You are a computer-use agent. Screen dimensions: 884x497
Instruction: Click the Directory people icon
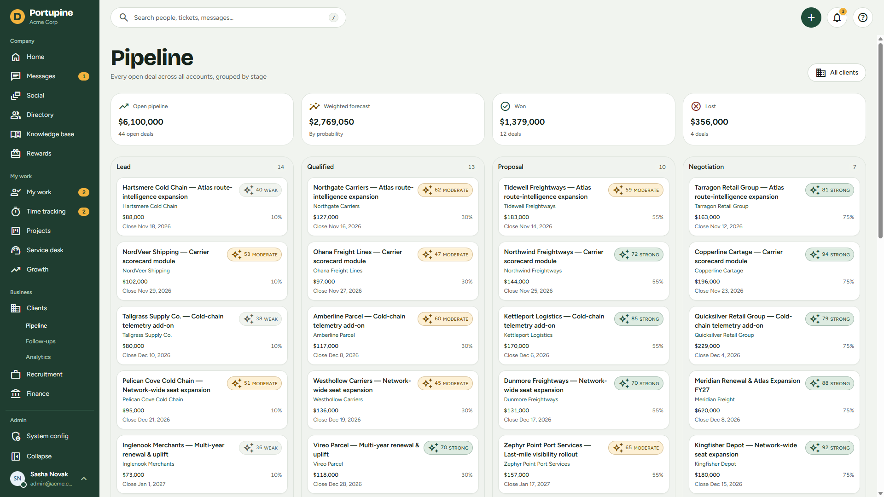pyautogui.click(x=16, y=115)
